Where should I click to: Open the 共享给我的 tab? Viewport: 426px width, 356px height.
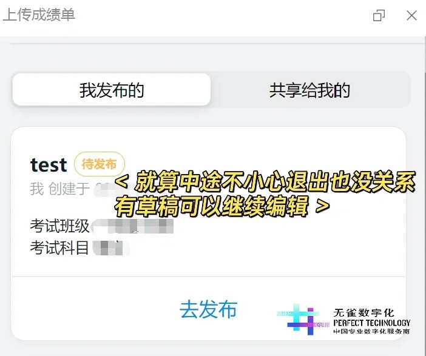point(309,90)
